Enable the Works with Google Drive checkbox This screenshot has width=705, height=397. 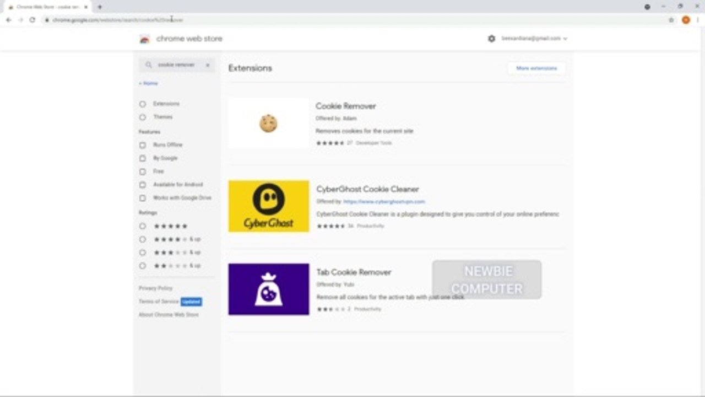143,198
